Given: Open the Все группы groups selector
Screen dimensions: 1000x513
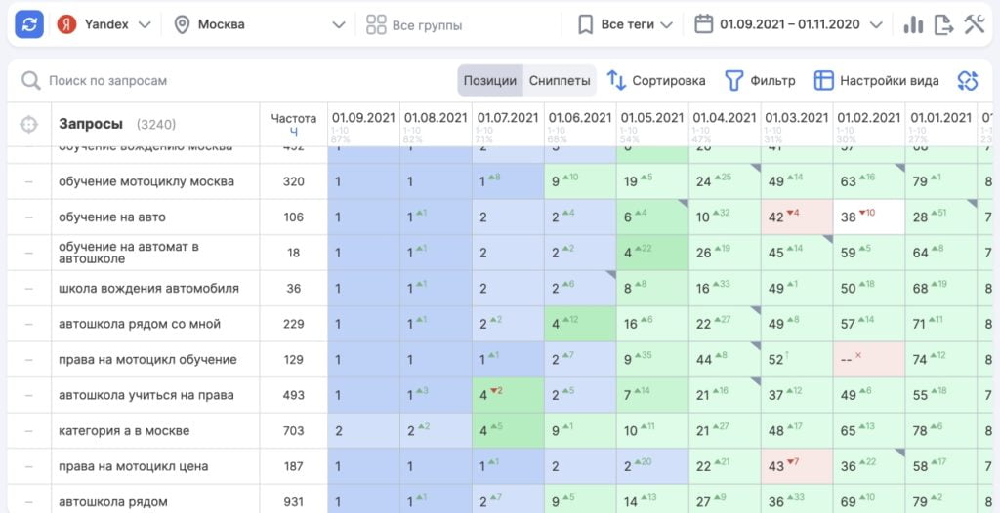Looking at the screenshot, I should coord(414,24).
